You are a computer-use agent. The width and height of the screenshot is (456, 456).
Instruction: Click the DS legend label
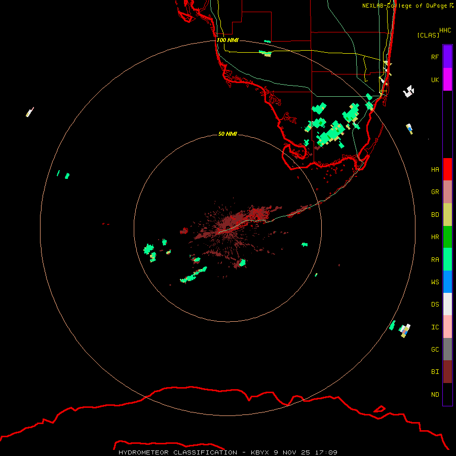pyautogui.click(x=435, y=304)
